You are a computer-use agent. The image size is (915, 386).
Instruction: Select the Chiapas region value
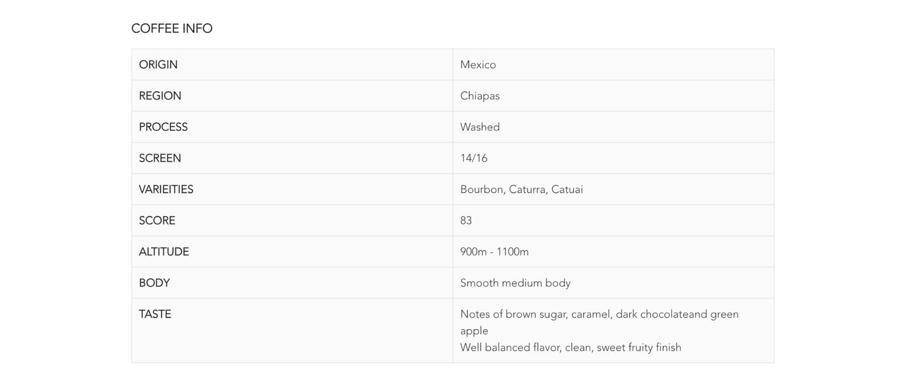480,96
